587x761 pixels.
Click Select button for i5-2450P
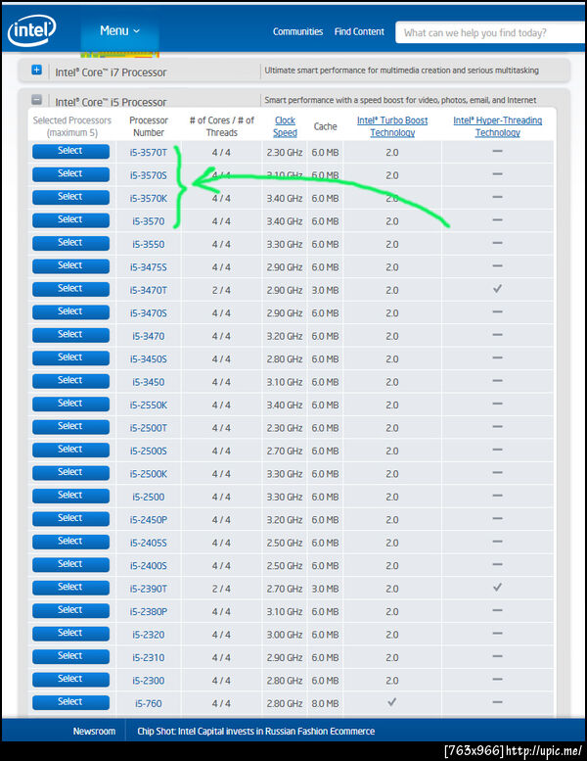[x=70, y=519]
